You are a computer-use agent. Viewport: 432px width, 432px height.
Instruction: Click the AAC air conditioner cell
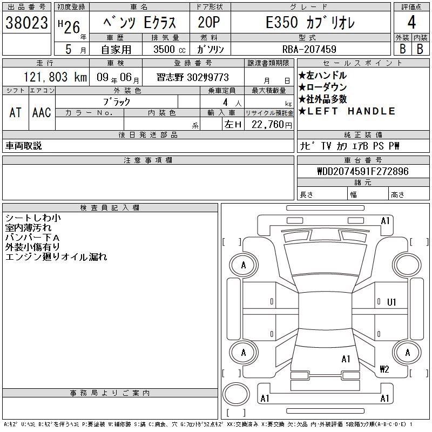[42, 112]
